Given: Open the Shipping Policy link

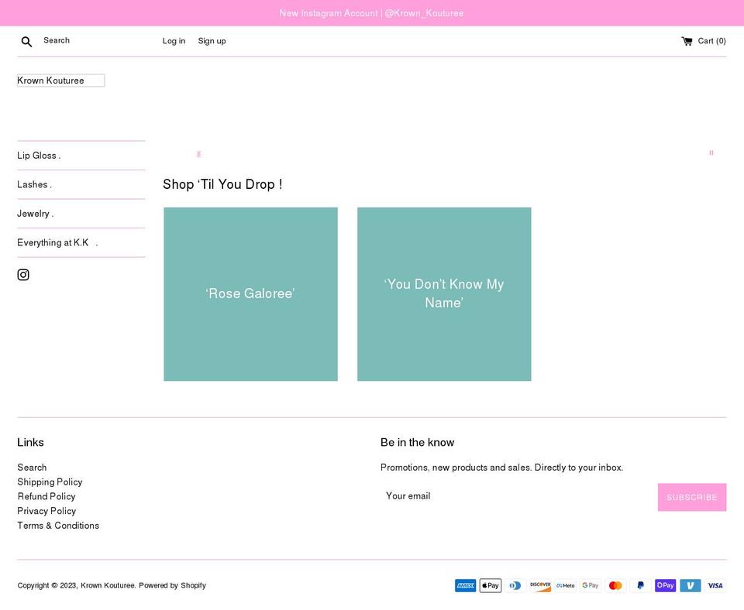Looking at the screenshot, I should click(50, 481).
